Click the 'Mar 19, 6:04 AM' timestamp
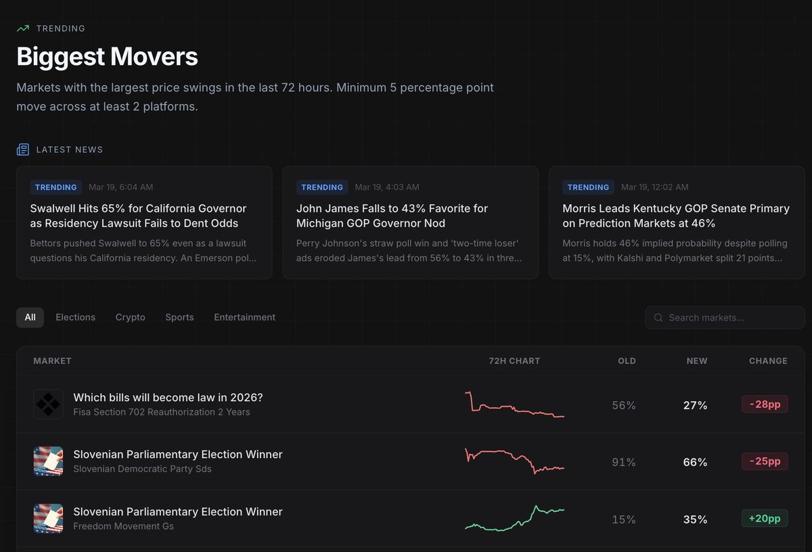The width and height of the screenshot is (812, 552). click(x=121, y=187)
